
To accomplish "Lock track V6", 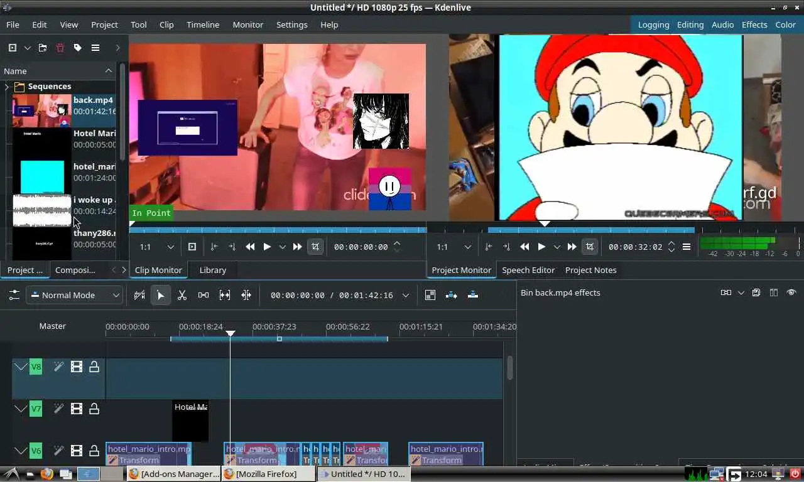I will tap(94, 451).
